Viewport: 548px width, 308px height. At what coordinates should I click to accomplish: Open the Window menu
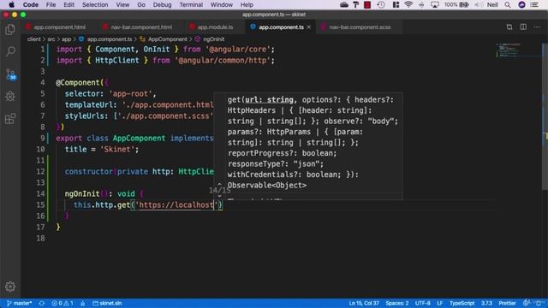click(221, 4)
